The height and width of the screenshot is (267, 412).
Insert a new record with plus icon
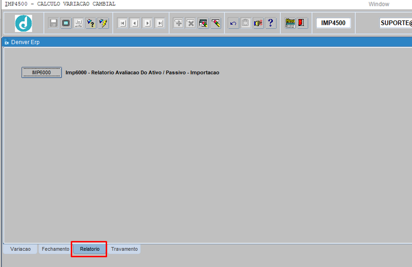(x=178, y=23)
